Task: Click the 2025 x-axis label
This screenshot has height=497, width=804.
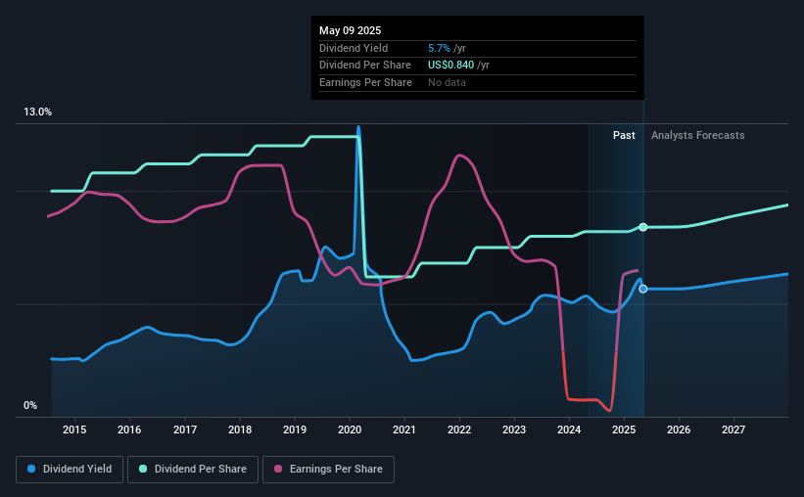Action: (624, 429)
